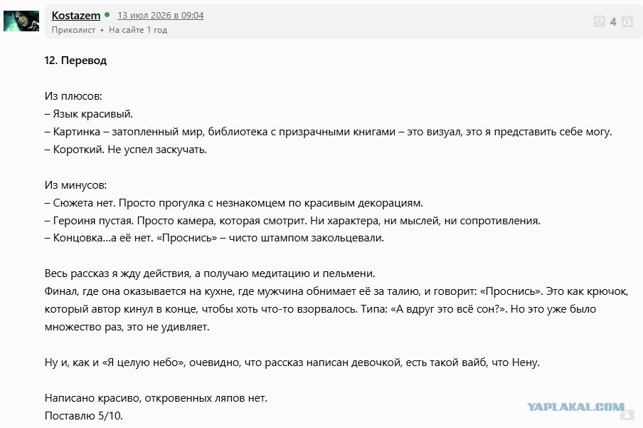The width and height of the screenshot is (643, 428).
Task: Click the line Из минусов:
Action: [76, 185]
